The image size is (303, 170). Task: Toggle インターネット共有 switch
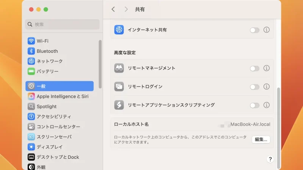coord(255,30)
